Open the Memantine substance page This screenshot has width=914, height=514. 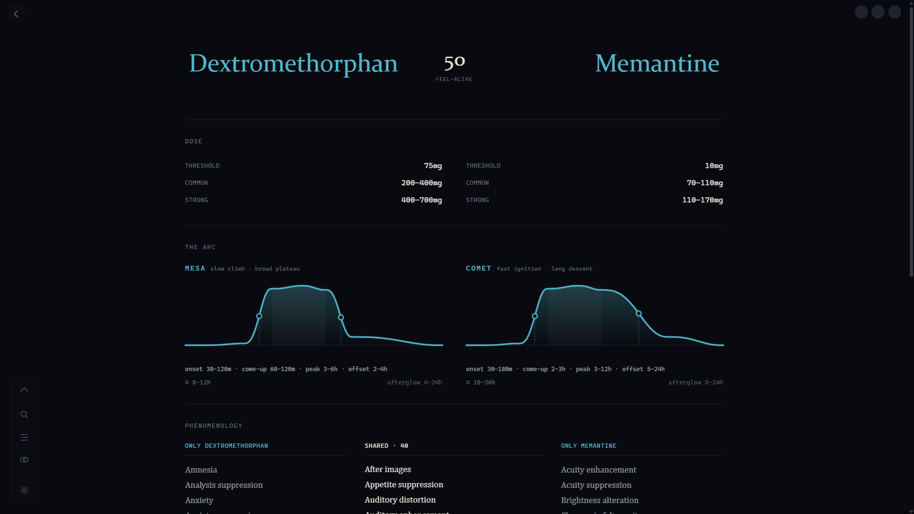pos(657,63)
